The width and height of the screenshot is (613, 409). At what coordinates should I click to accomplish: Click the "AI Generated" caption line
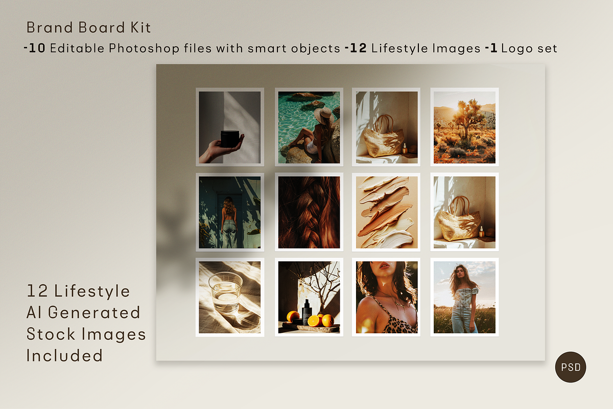pos(83,312)
